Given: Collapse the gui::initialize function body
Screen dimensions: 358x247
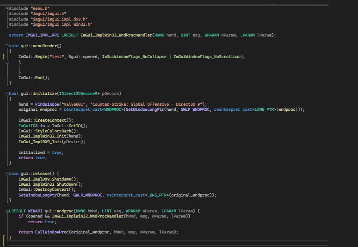Looking at the screenshot, I should coord(7,94).
